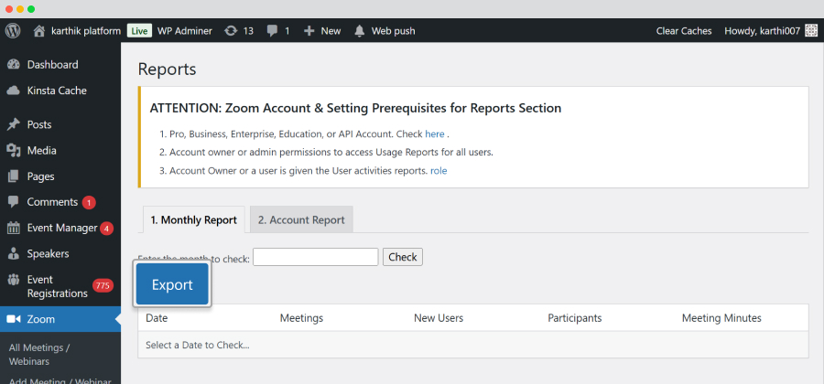The width and height of the screenshot is (824, 384).
Task: Click Clear Caches in admin bar
Action: tap(684, 31)
